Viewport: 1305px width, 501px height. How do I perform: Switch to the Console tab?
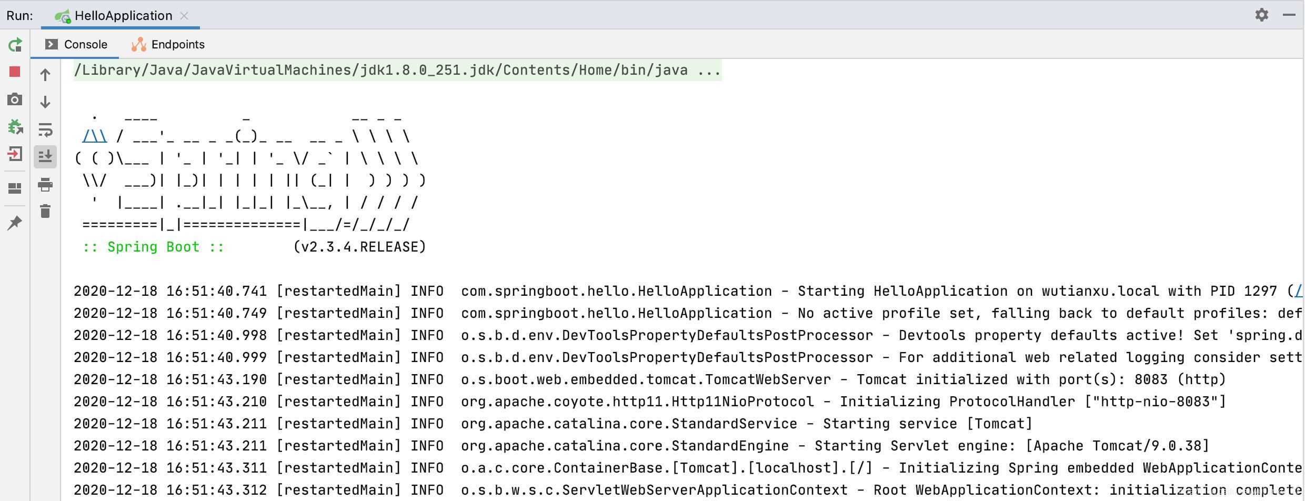pos(76,44)
